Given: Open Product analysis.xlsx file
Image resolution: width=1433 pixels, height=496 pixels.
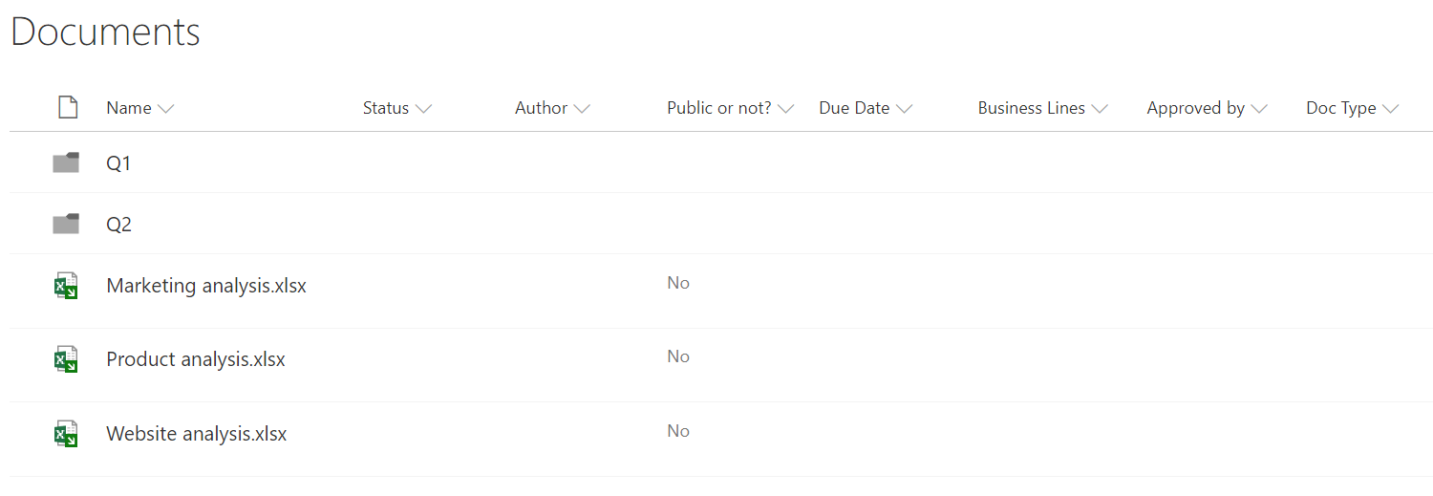Looking at the screenshot, I should (196, 359).
